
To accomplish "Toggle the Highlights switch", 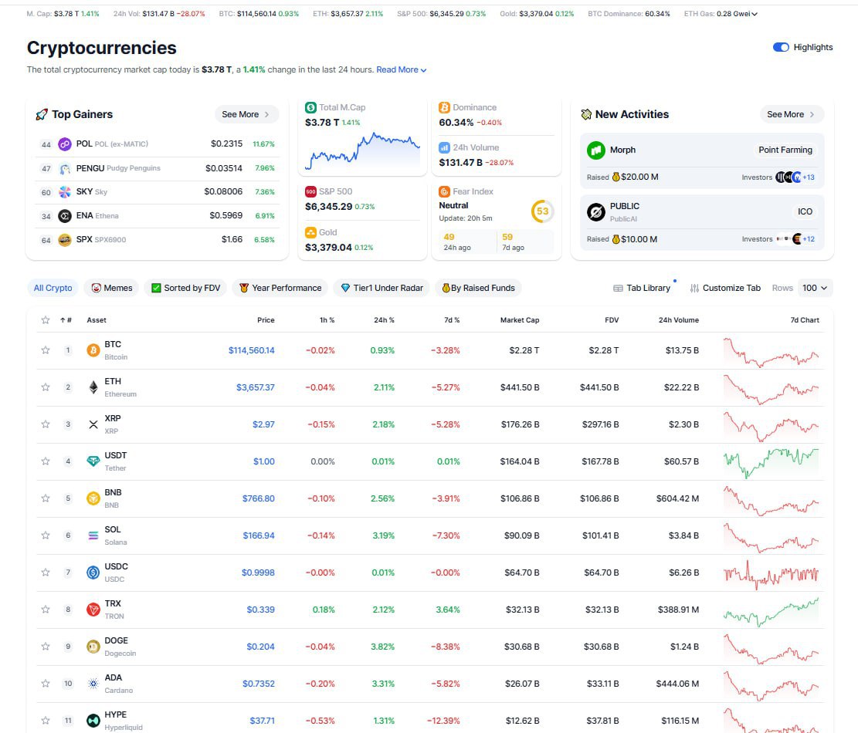I will [x=781, y=48].
